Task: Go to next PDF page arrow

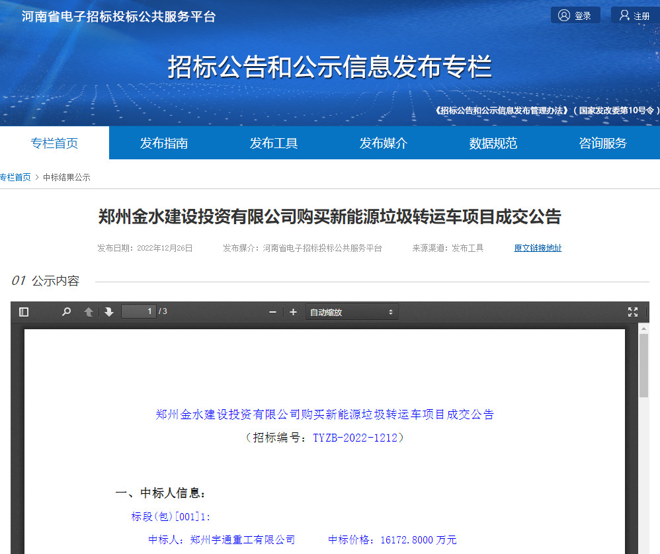Action: point(109,312)
